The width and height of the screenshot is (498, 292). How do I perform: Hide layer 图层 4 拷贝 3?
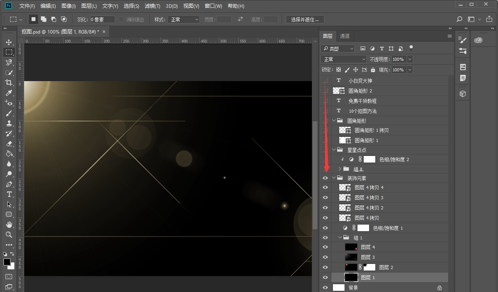point(325,198)
